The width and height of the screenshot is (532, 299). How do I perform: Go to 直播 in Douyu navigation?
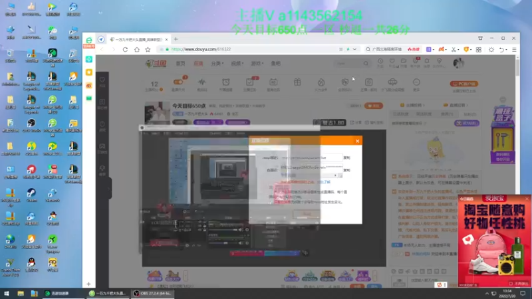pos(198,63)
